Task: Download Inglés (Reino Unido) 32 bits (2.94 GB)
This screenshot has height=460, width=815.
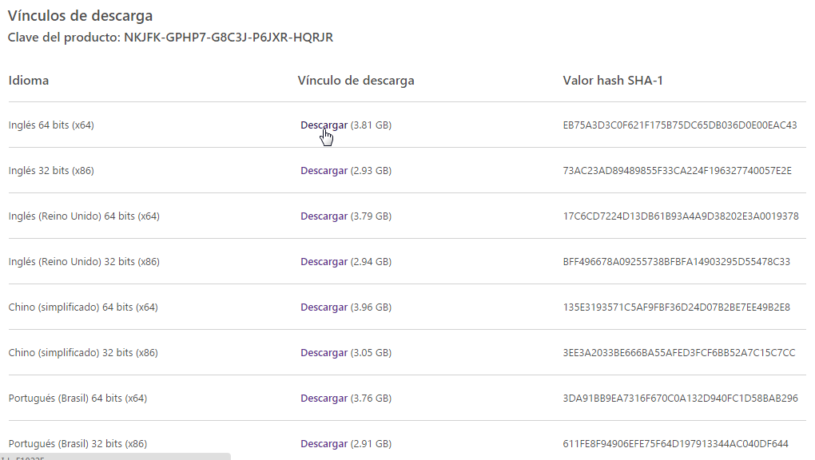Action: [x=324, y=262]
